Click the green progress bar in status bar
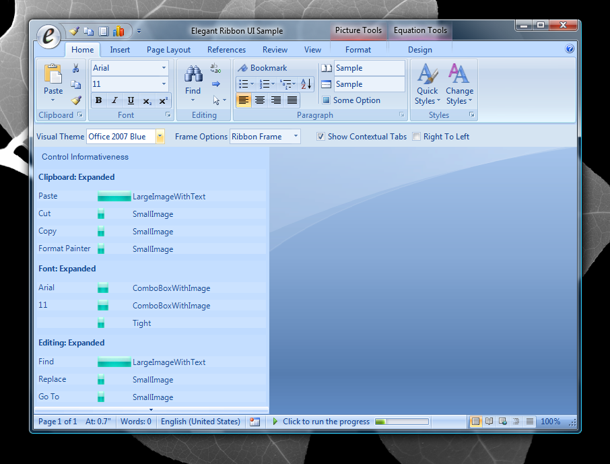This screenshot has width=610, height=464. pos(402,422)
